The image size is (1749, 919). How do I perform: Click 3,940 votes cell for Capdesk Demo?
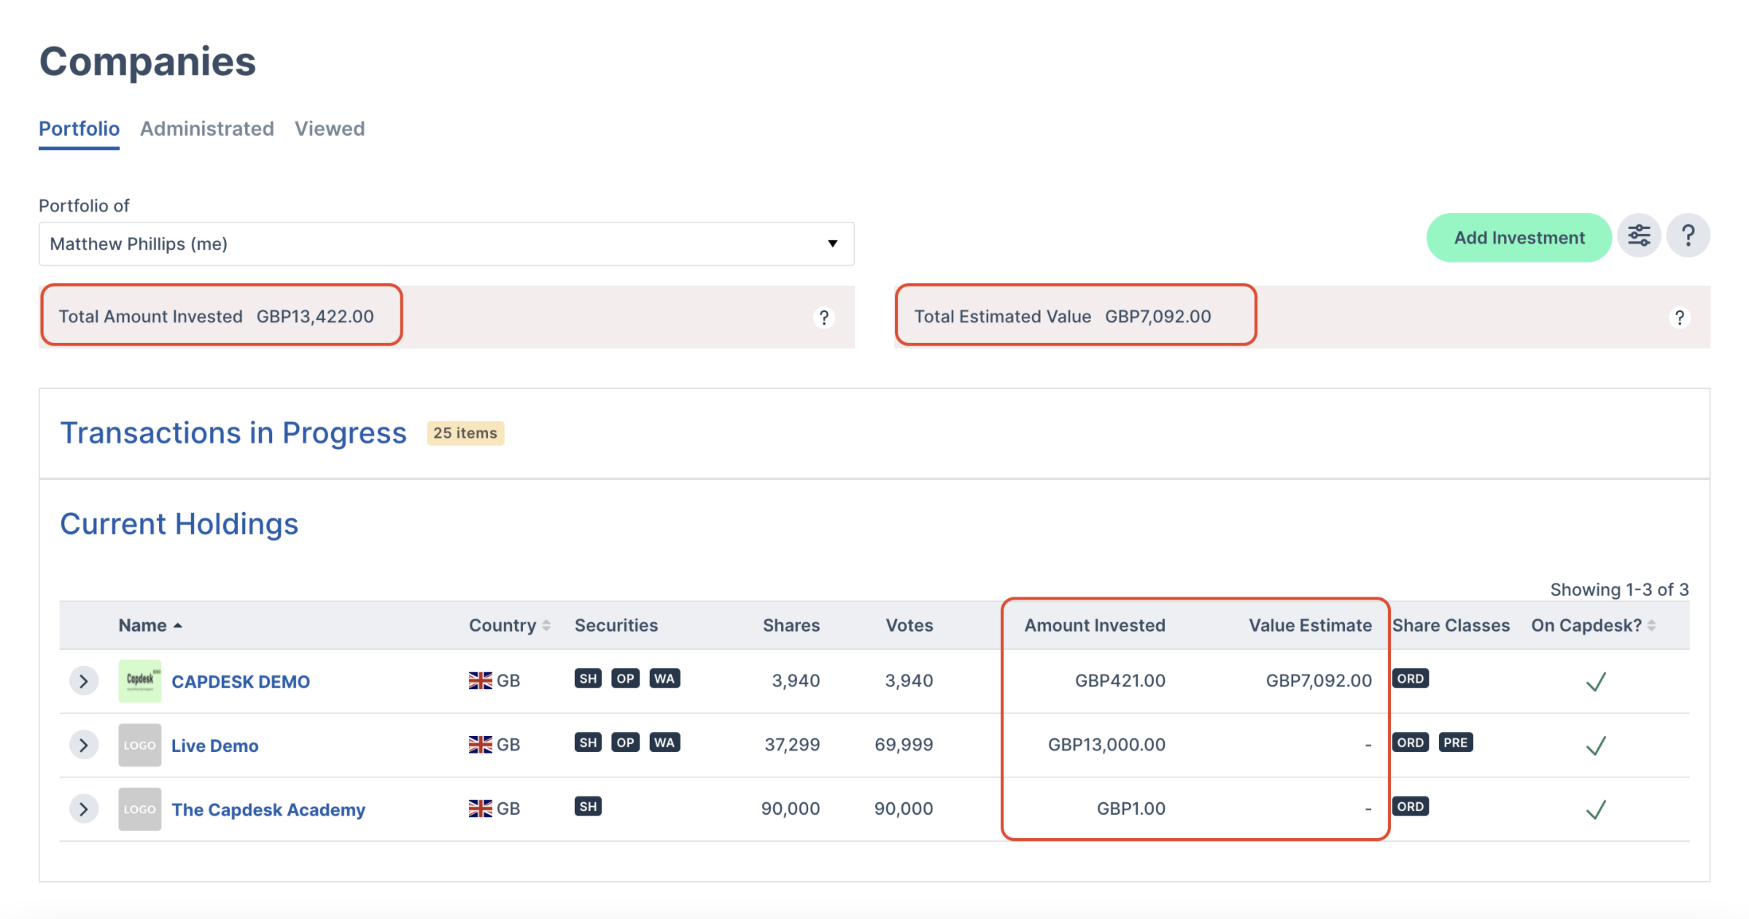909,680
